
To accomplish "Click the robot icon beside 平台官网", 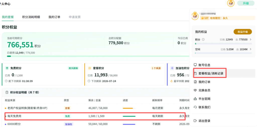I will pos(195,98).
